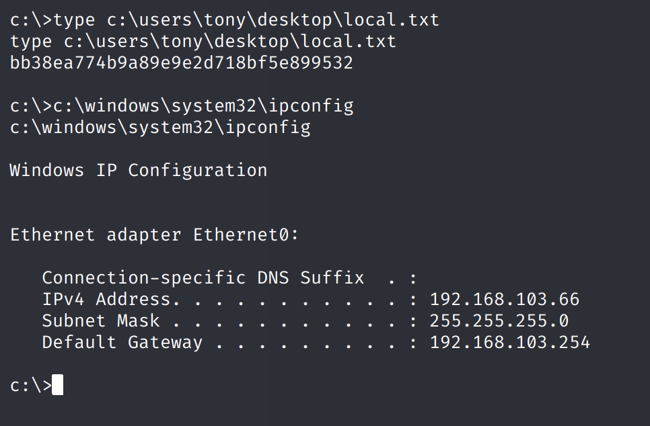
Task: Click the IPv4 Address label
Action: coord(106,299)
